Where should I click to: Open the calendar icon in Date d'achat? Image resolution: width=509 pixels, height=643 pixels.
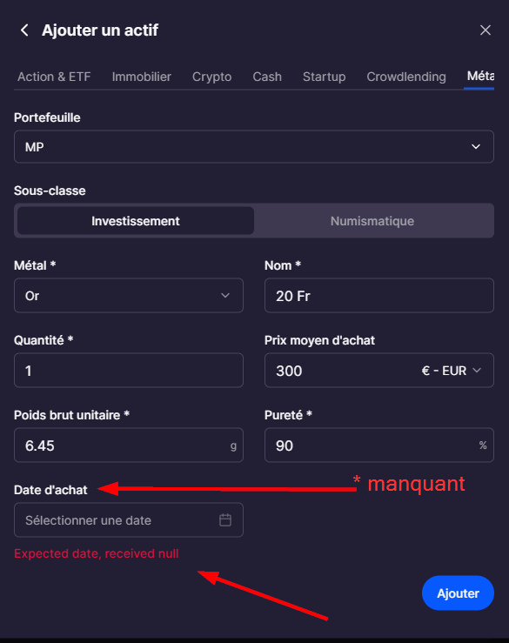(225, 520)
